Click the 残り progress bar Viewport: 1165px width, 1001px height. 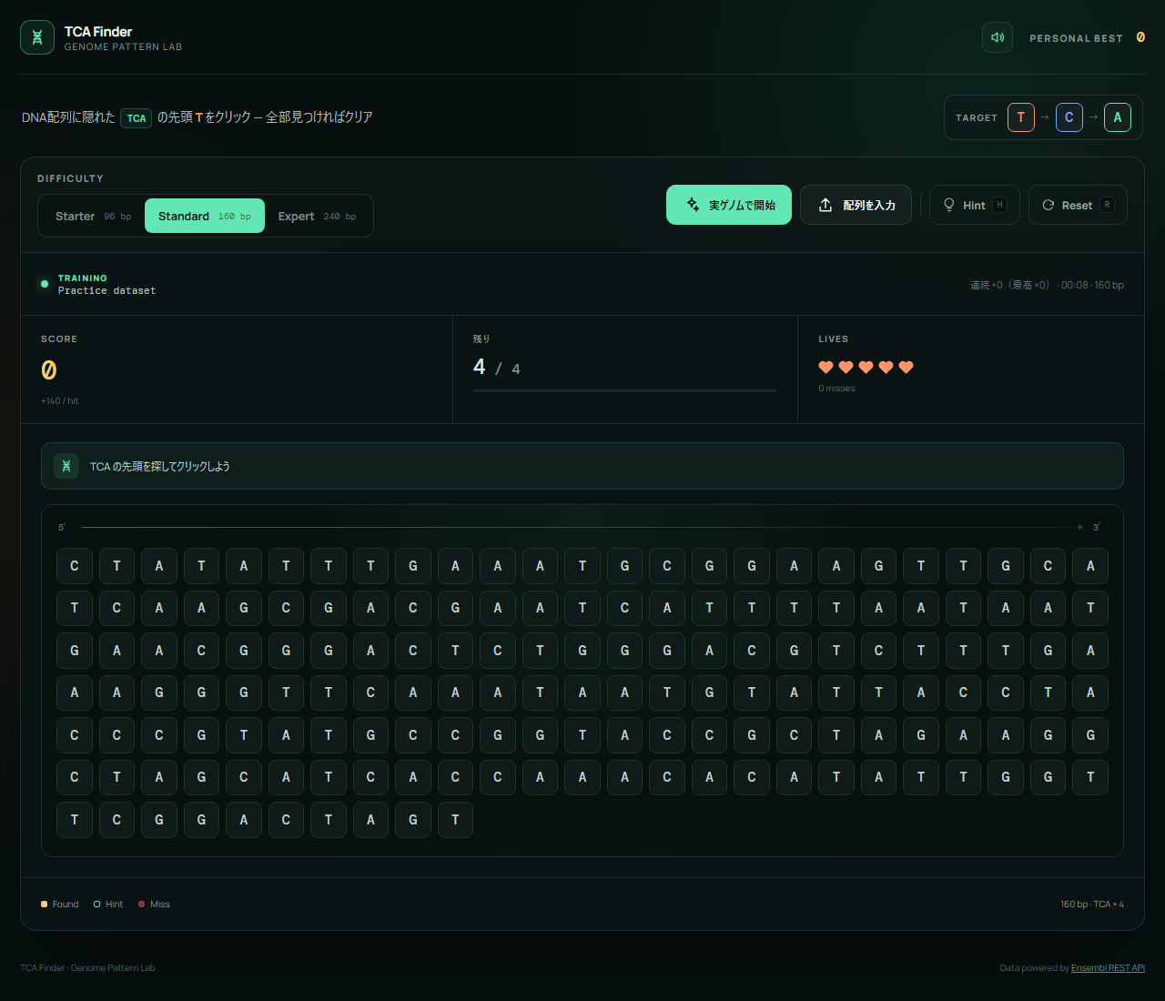(x=624, y=390)
